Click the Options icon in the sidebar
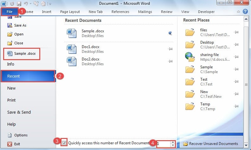Viewport: 251px width, 150px height. click(10, 135)
